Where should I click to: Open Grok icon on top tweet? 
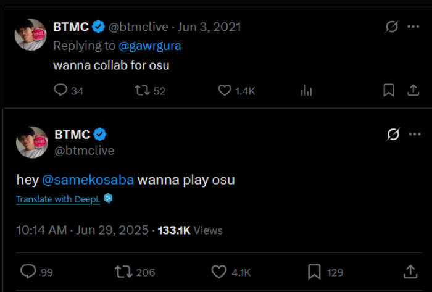click(x=391, y=27)
